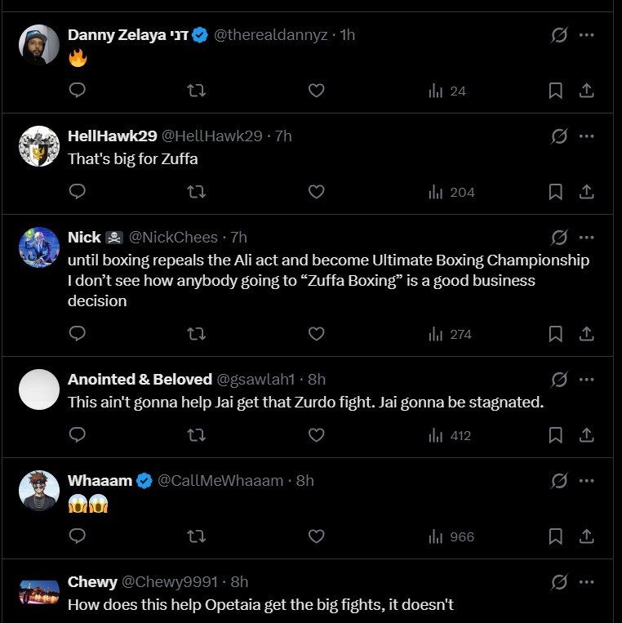622x623 pixels.
Task: Open HellHawk29's profile avatar
Action: 39,146
